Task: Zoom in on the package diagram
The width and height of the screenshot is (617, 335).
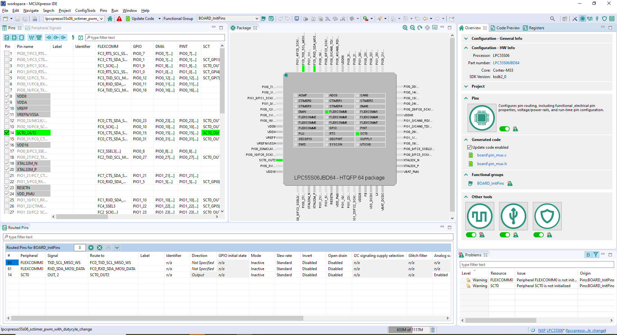Action: coord(405,28)
